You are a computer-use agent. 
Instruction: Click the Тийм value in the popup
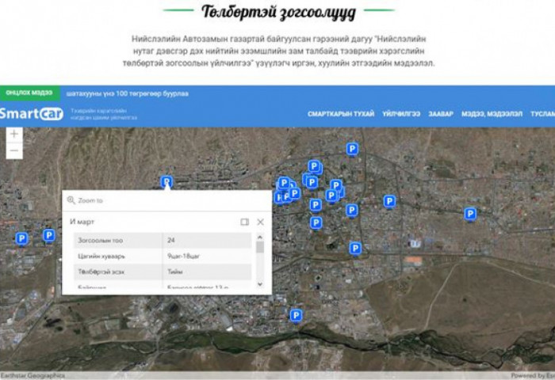[175, 272]
